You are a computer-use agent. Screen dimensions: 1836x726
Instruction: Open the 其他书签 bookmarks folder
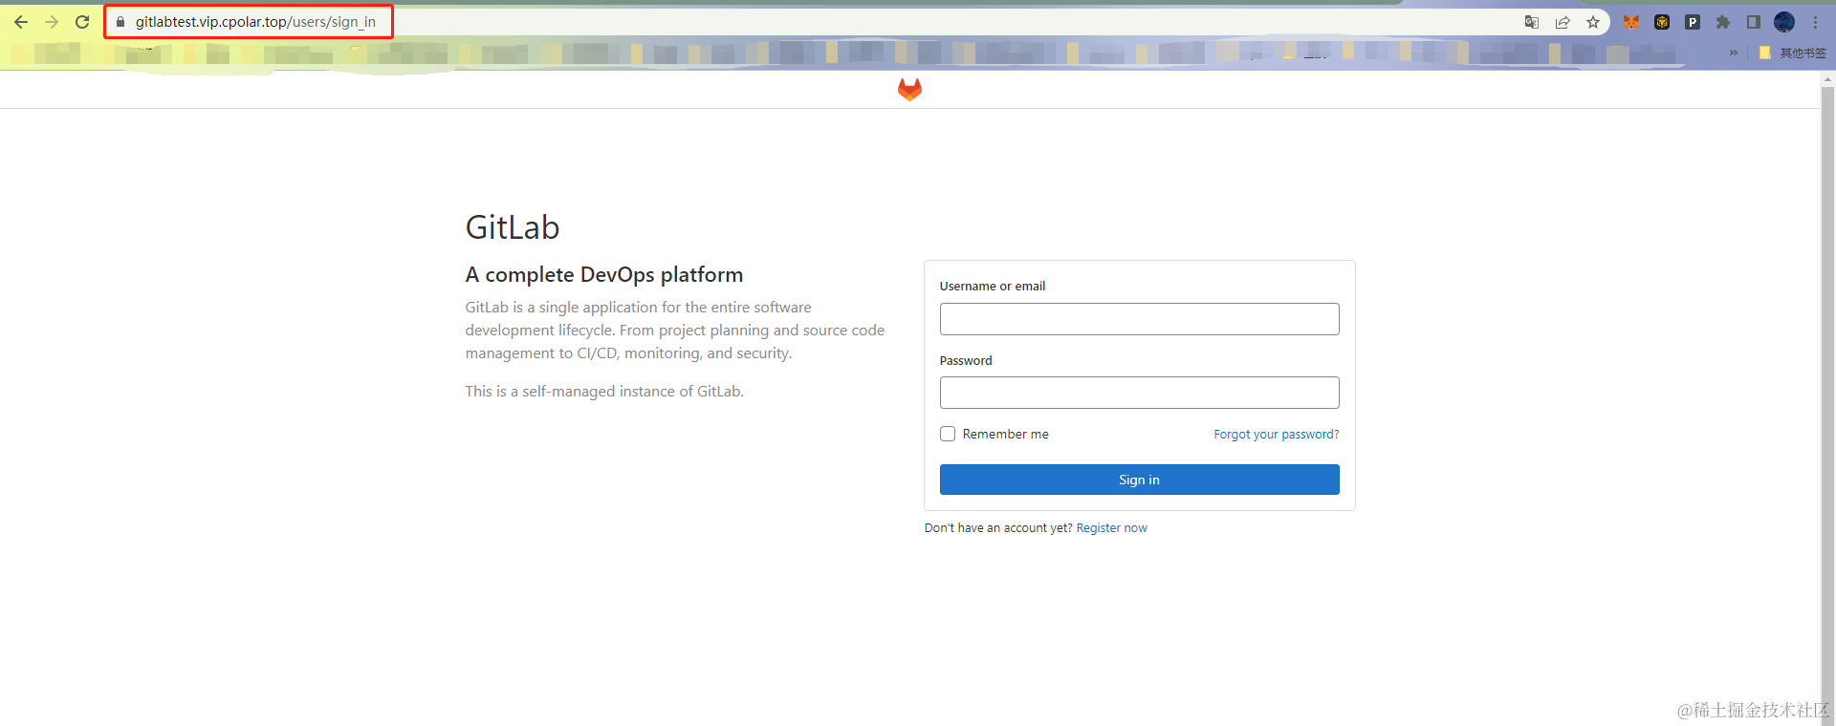pyautogui.click(x=1793, y=53)
